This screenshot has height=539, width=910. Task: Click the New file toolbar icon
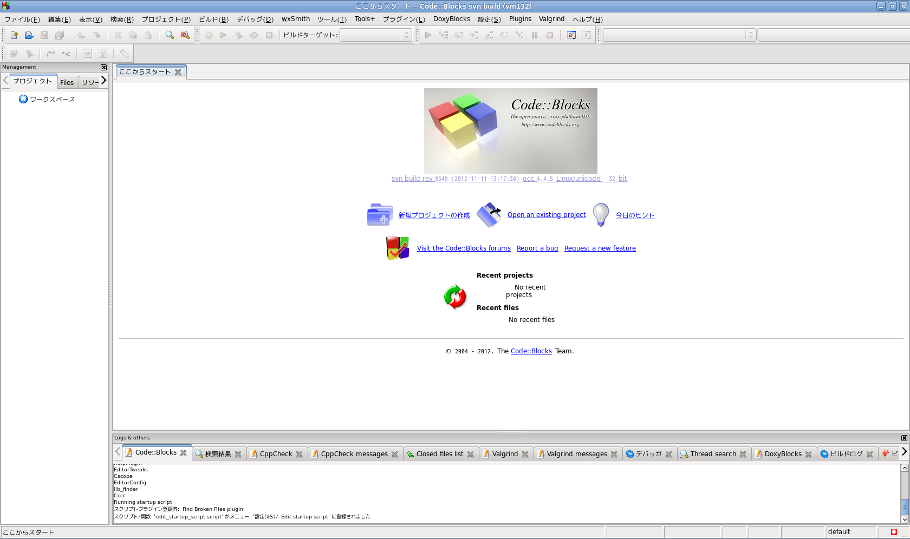coord(14,35)
